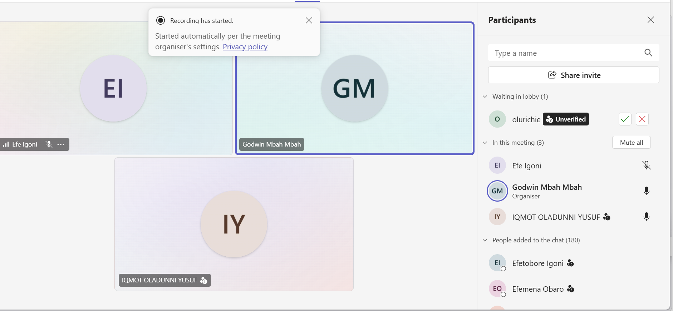This screenshot has height=311, width=673.
Task: Deny olurichie with the red X
Action: [x=642, y=119]
